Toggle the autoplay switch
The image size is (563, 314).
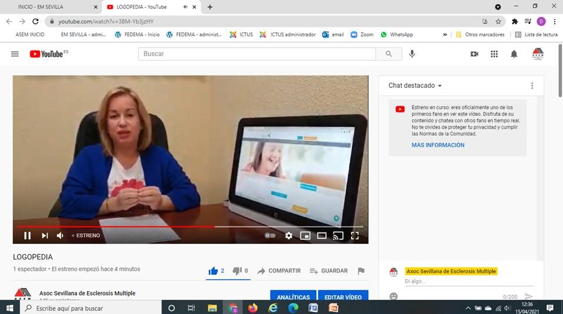click(x=270, y=235)
